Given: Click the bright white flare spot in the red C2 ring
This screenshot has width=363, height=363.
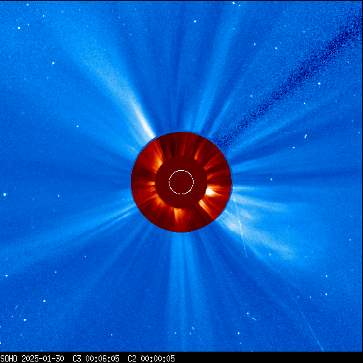Looking at the screenshot, I should pyautogui.click(x=209, y=191).
